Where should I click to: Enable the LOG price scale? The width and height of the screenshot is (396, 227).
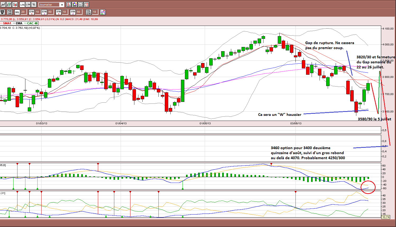22,4
